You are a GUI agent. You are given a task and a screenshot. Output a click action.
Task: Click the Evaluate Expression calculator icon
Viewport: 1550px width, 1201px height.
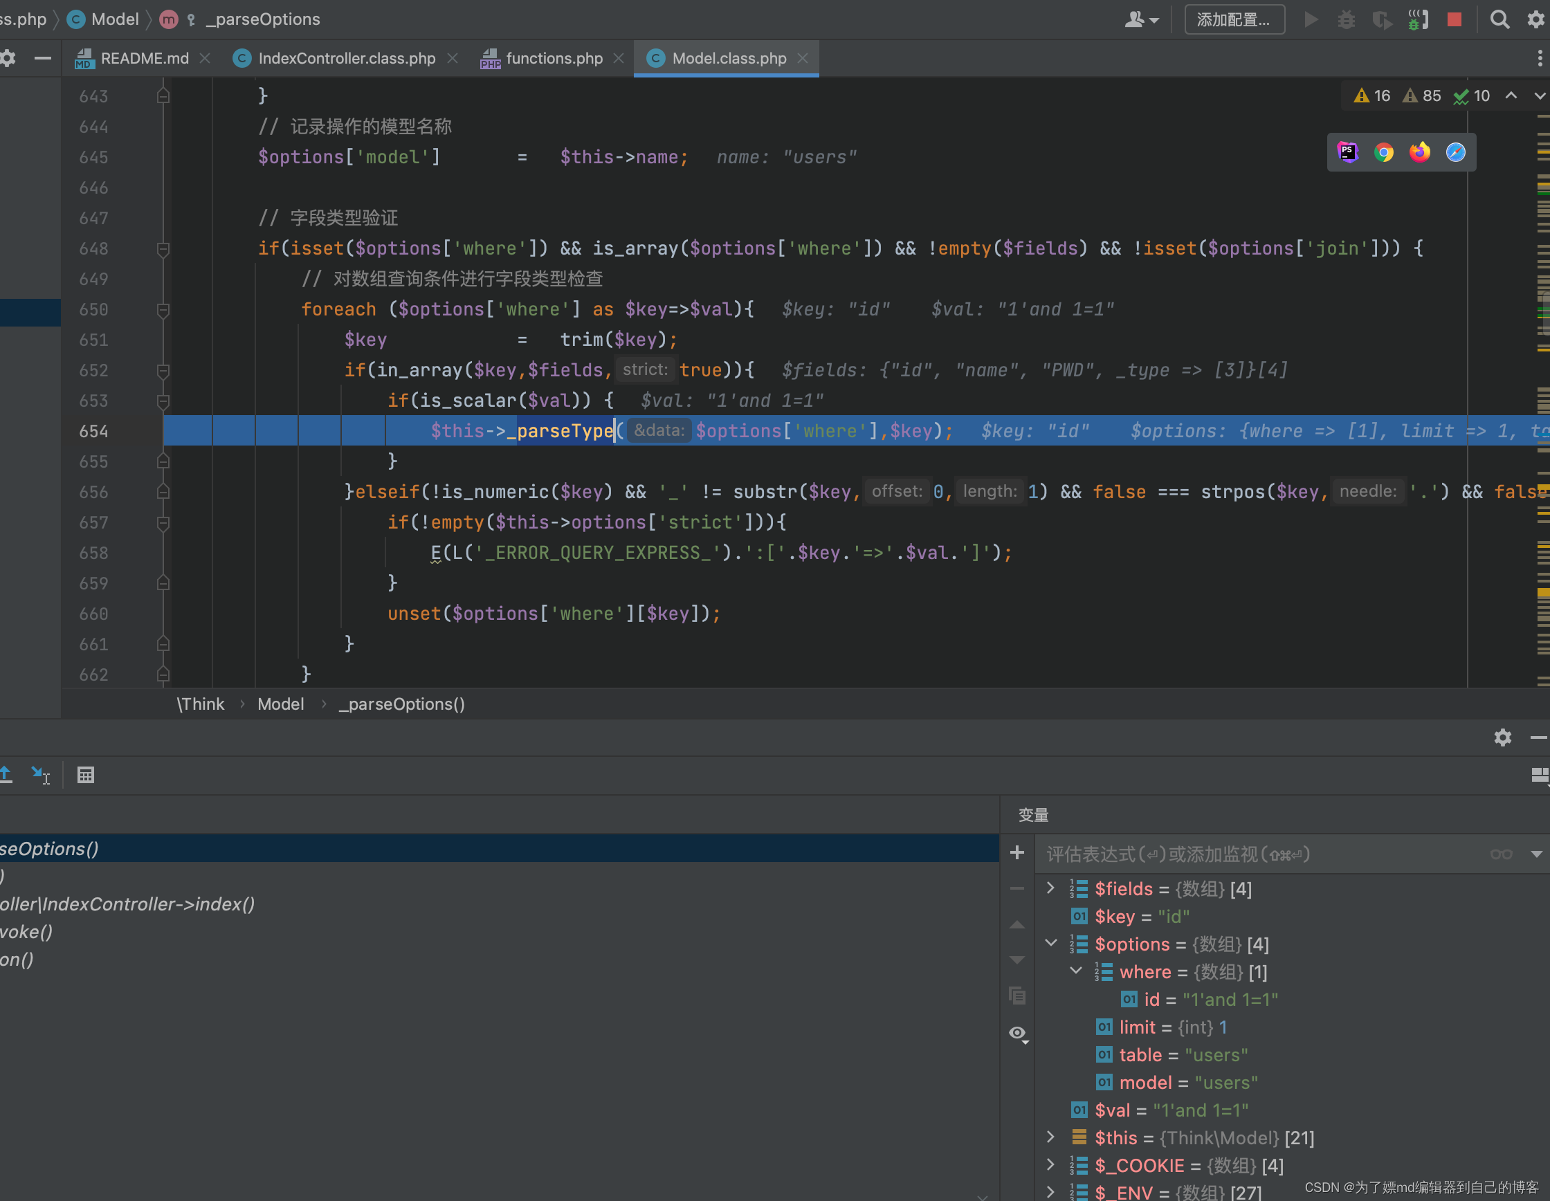coord(86,776)
